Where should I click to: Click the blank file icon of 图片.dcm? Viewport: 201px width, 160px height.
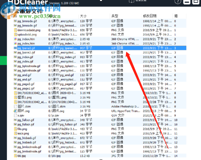(15, 106)
